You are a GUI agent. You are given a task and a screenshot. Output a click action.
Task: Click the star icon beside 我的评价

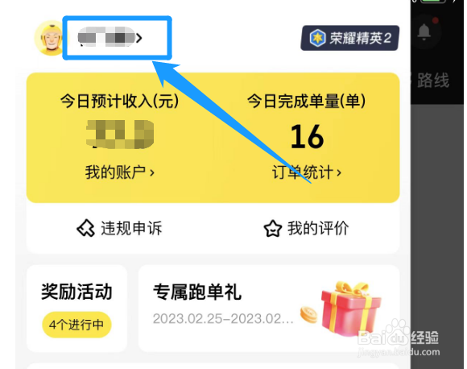tap(272, 229)
